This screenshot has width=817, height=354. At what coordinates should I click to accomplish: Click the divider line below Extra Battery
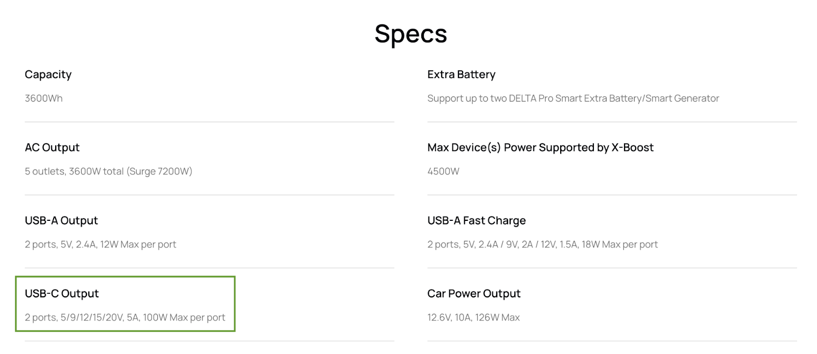[x=612, y=122]
